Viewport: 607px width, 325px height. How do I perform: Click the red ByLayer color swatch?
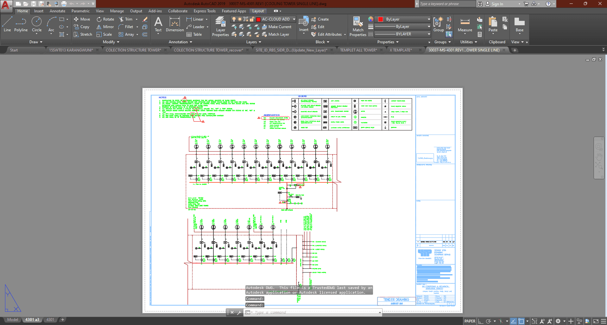(x=381, y=19)
